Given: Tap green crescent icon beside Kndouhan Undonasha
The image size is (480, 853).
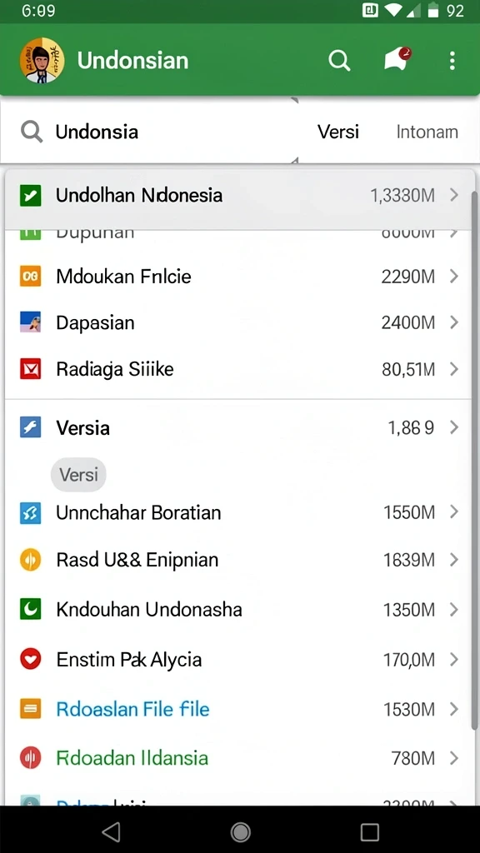Looking at the screenshot, I should coord(31,609).
